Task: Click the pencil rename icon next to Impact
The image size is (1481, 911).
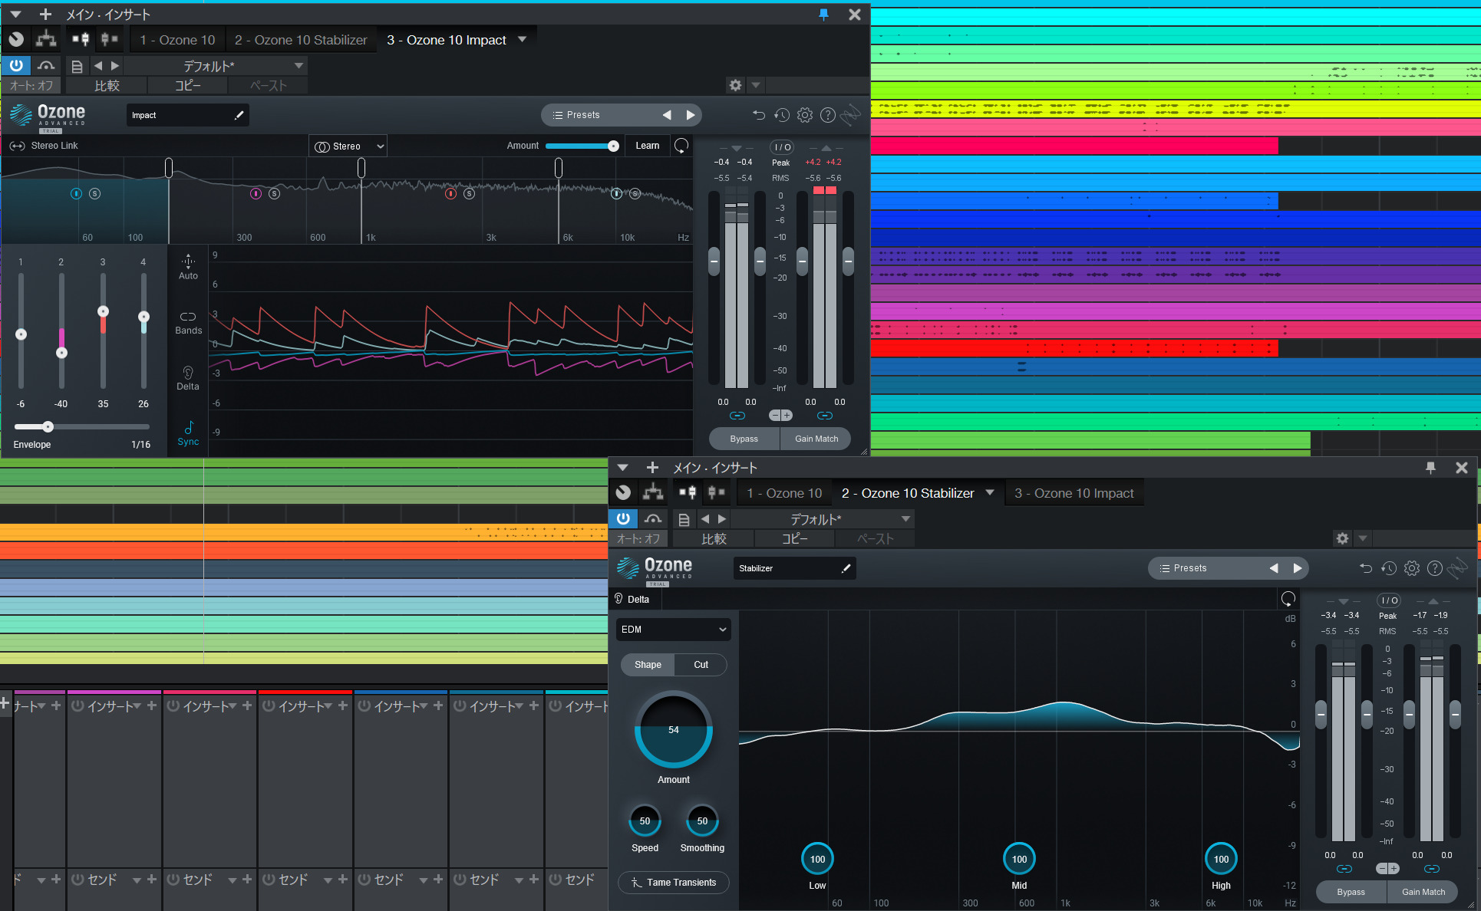Action: (239, 115)
